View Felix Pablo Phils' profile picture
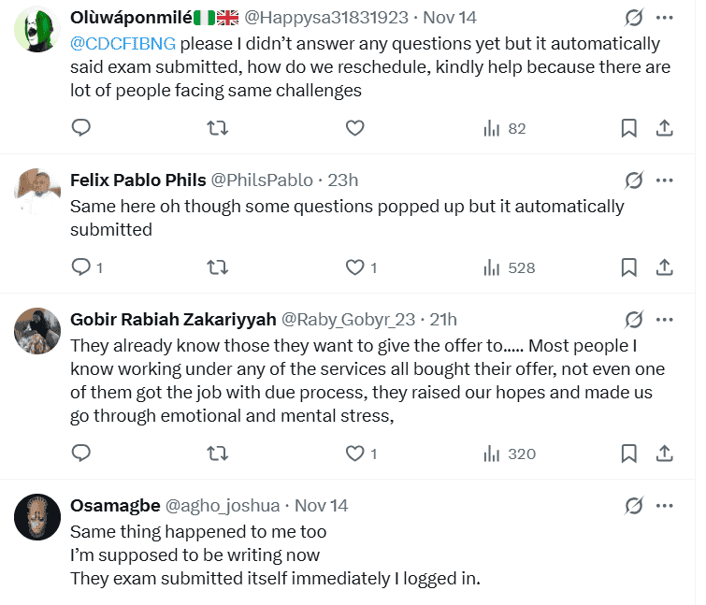Viewport: 706px width, 605px height. point(37,192)
